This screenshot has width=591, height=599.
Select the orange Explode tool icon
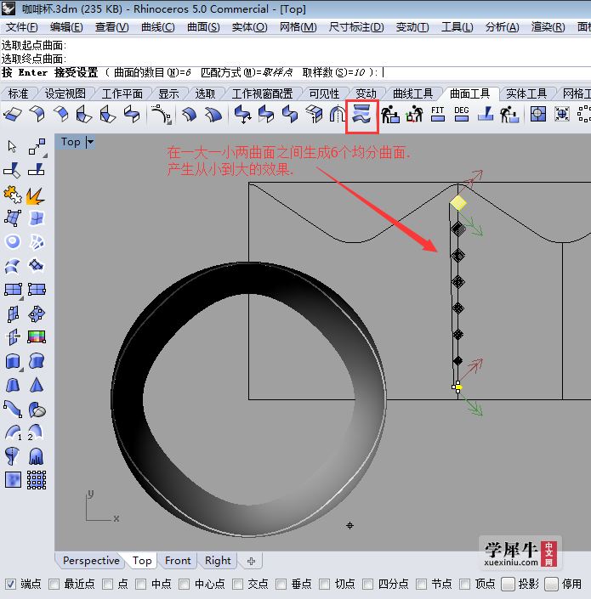point(36,195)
